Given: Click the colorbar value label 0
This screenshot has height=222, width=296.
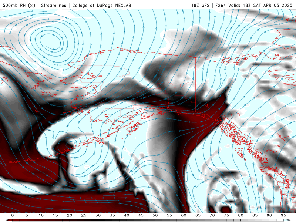Looking at the screenshot, I should (x=13, y=215).
